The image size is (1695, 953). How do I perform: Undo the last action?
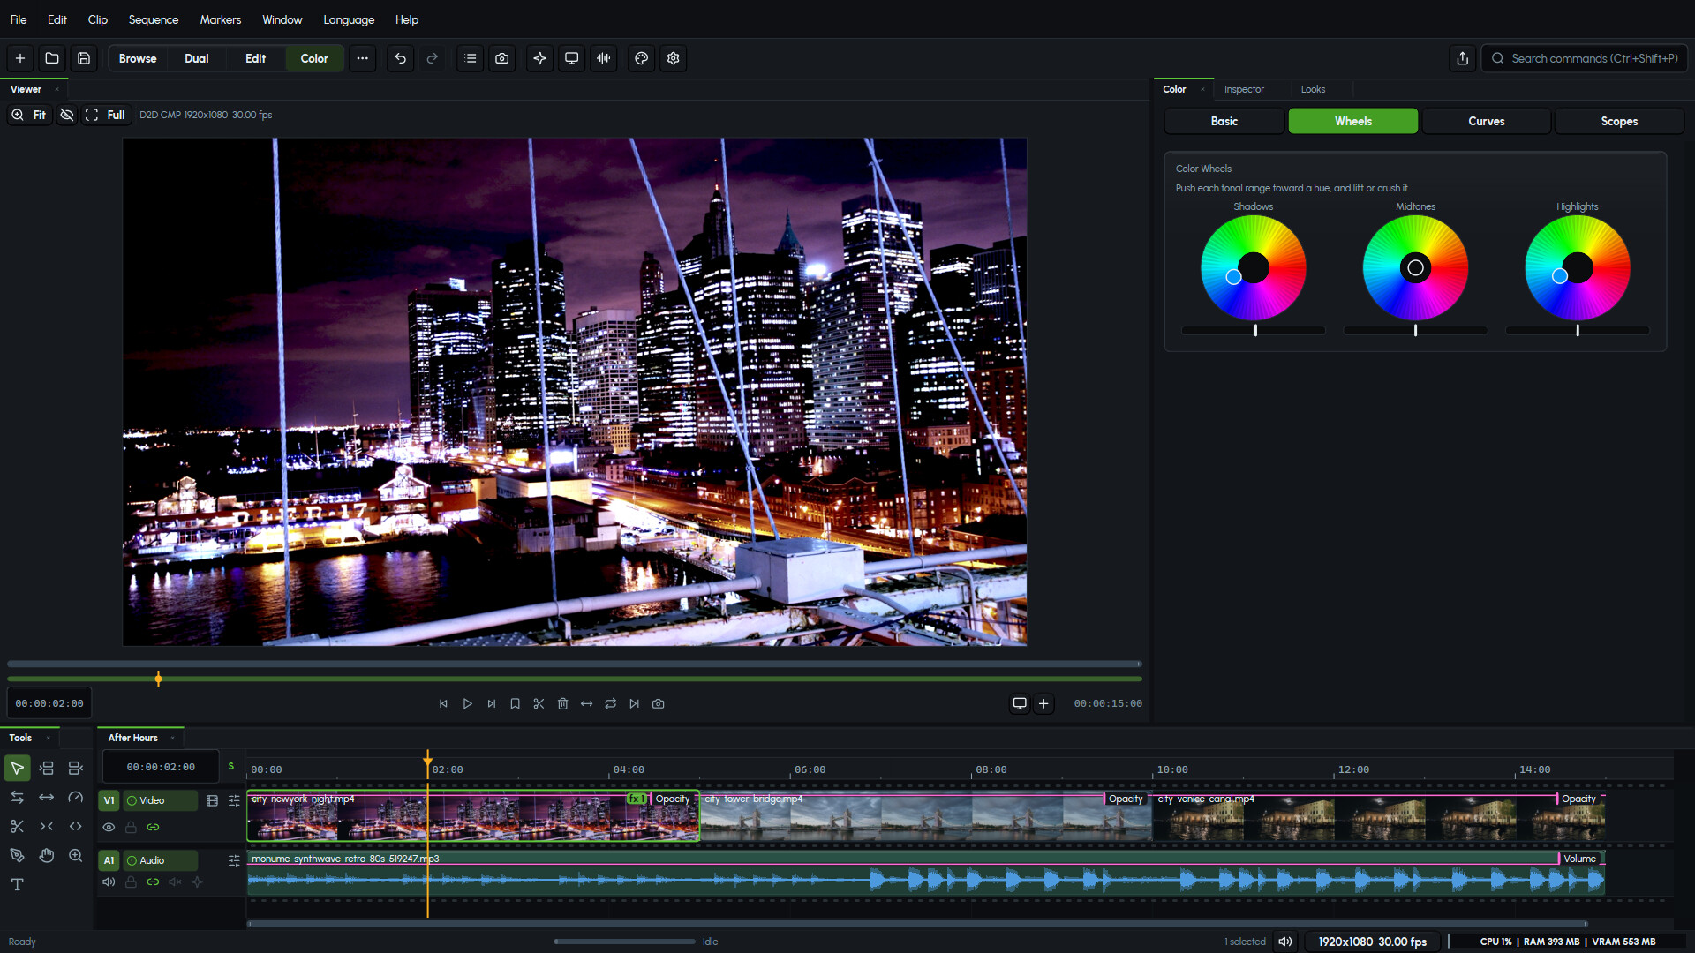tap(401, 58)
